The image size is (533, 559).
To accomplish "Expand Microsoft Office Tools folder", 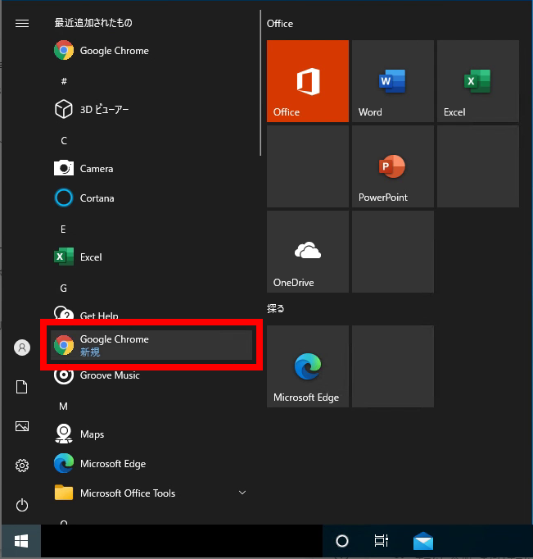I will coord(151,493).
